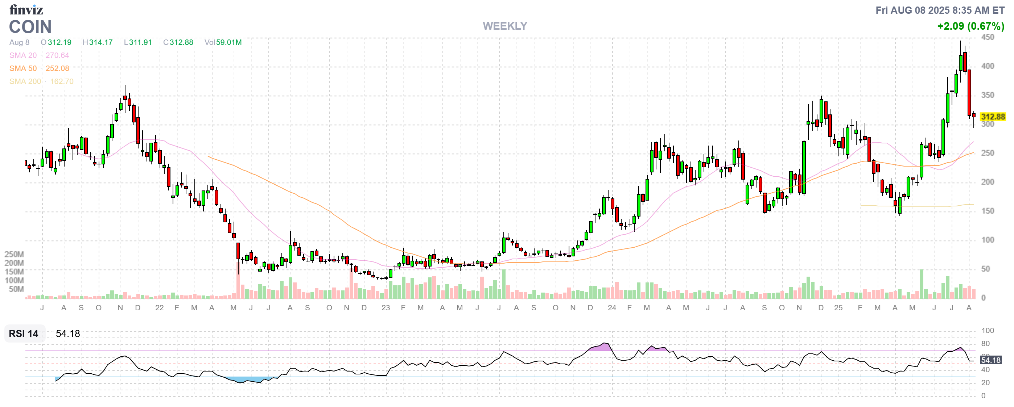
Task: Click the 54.18 value beside RSI 14
Action: point(68,333)
